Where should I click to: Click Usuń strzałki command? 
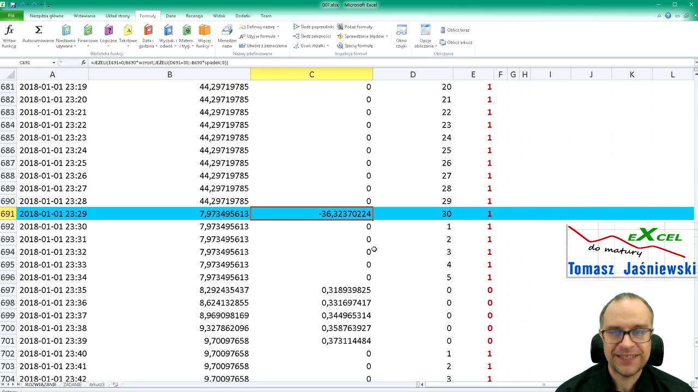click(x=311, y=46)
